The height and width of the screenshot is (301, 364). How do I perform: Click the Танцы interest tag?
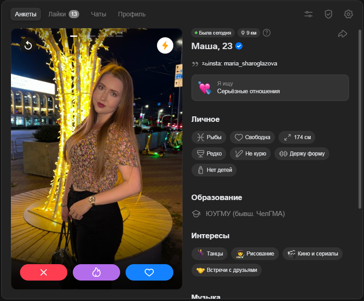pyautogui.click(x=209, y=253)
